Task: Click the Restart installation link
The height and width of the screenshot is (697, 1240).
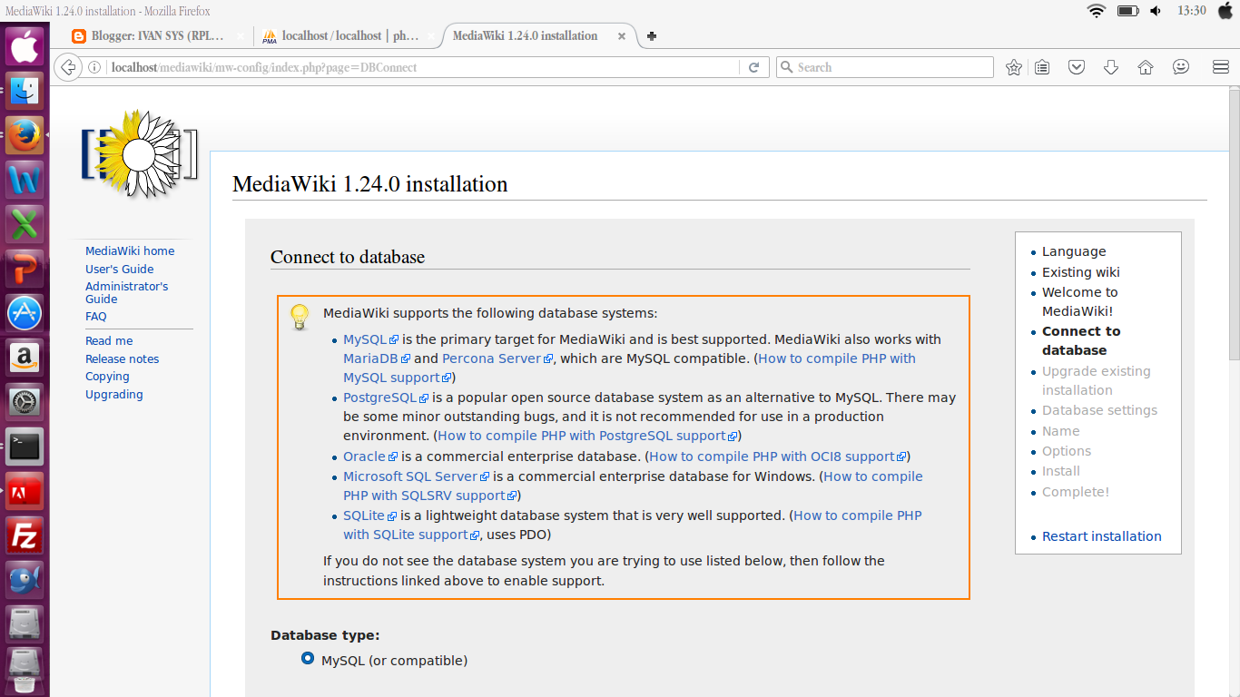Action: (1102, 536)
